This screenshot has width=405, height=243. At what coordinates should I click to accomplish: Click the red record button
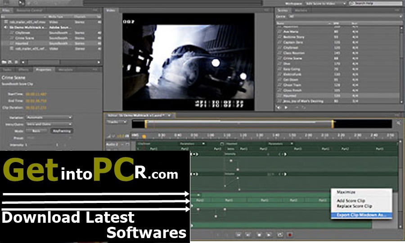tap(290, 235)
